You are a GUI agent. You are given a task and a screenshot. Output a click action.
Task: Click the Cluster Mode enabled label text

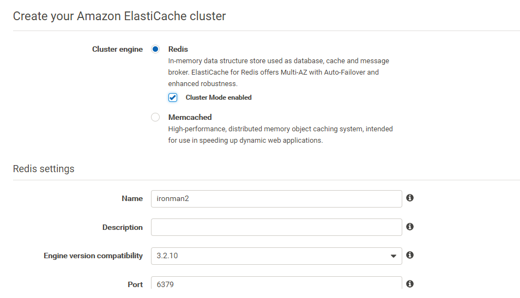tap(218, 98)
